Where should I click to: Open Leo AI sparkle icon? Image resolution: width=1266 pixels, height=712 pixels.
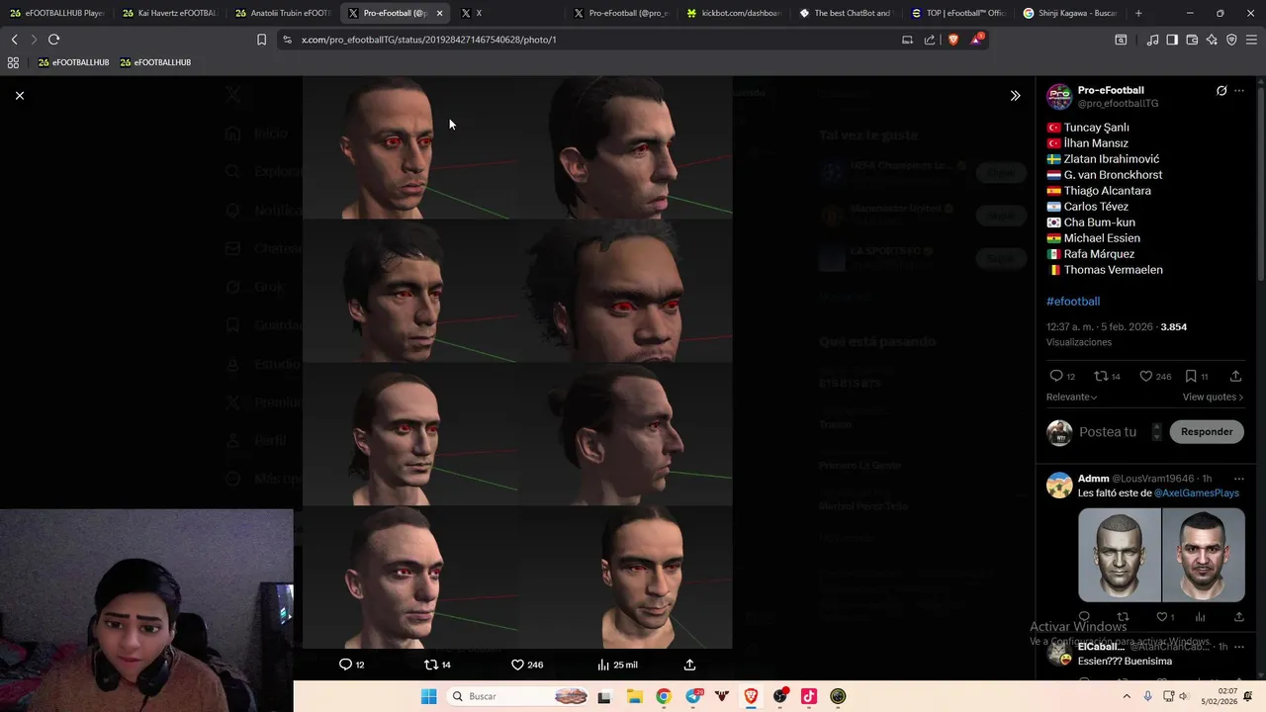pyautogui.click(x=1212, y=40)
